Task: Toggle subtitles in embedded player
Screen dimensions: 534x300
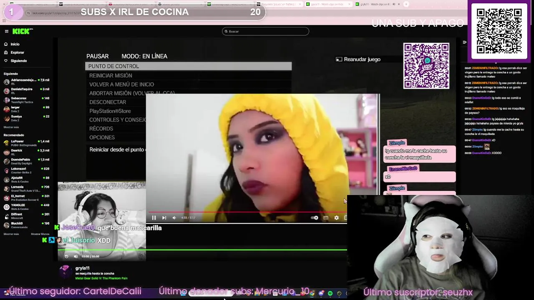Action: tap(326, 217)
